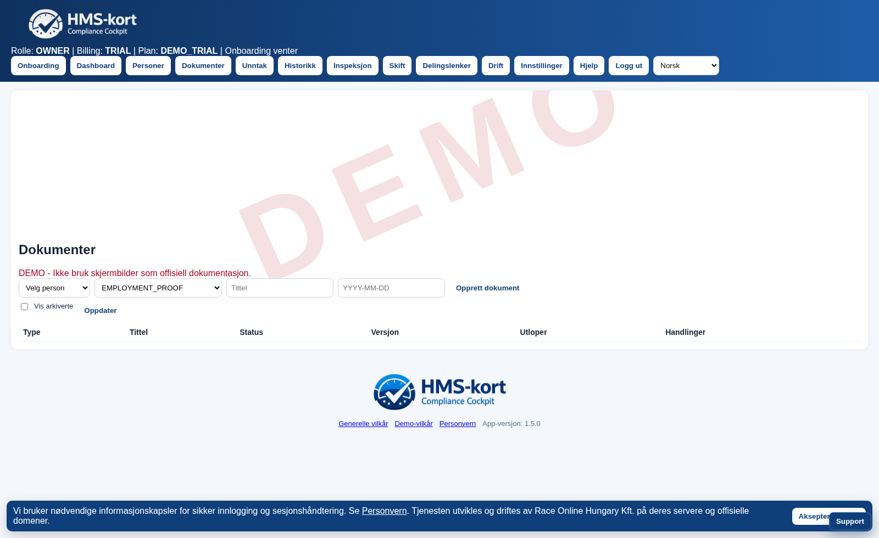879x538 pixels.
Task: Open the Personer menu item
Action: (148, 66)
